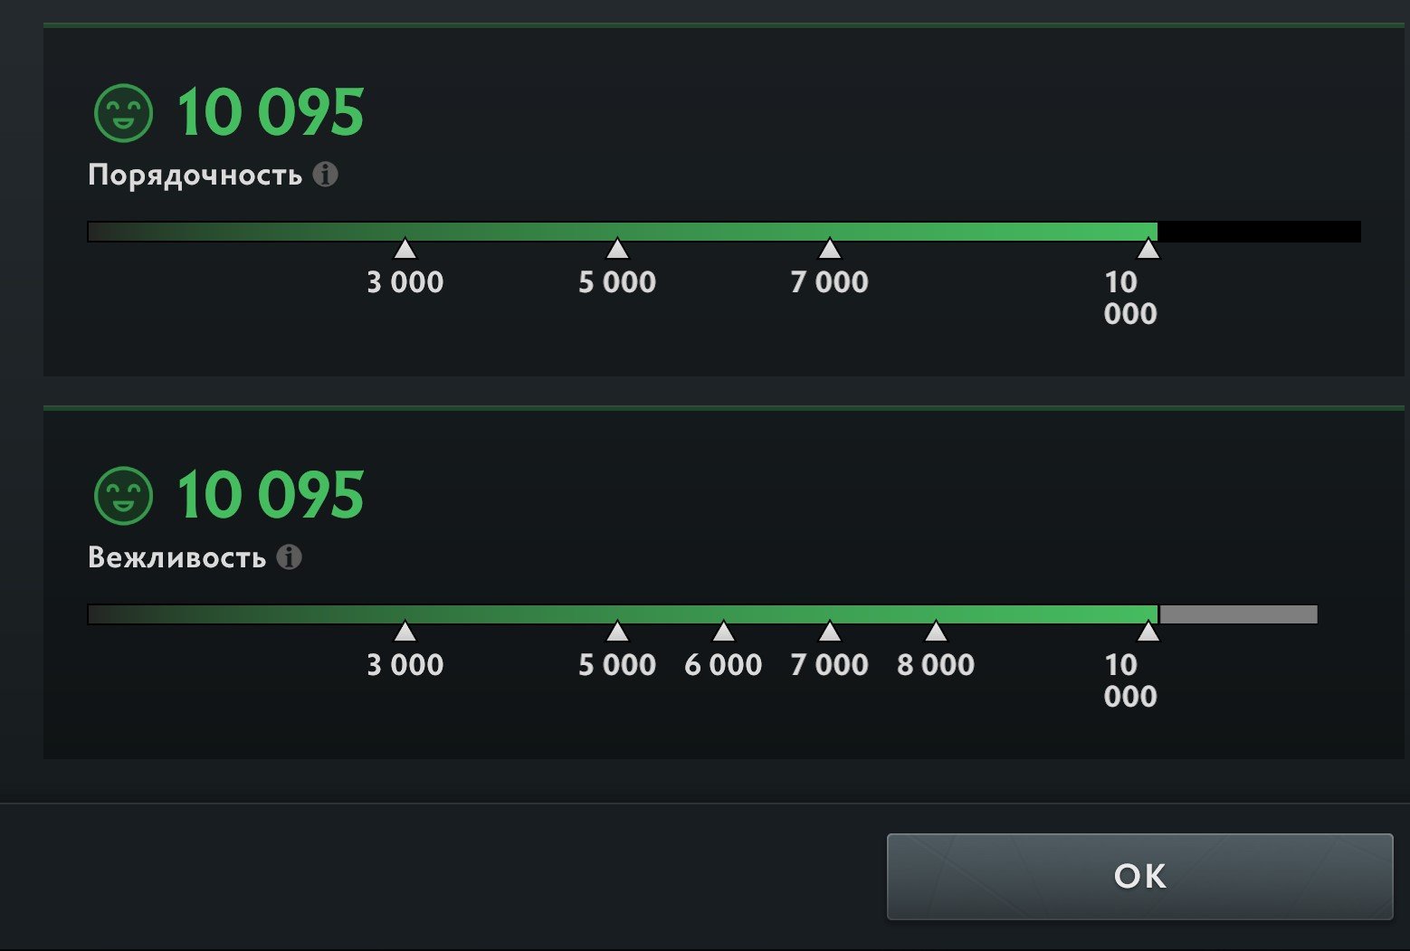Click the 6 000 marker triangle on Вежливость bar

coord(723,631)
